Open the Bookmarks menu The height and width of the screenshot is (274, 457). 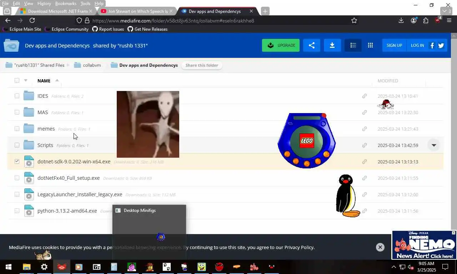coord(66,4)
